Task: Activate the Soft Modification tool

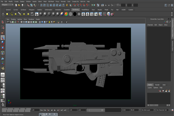Action: coord(3,58)
